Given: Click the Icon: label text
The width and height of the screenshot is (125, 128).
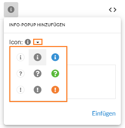Looking at the screenshot, I should point(16,42).
